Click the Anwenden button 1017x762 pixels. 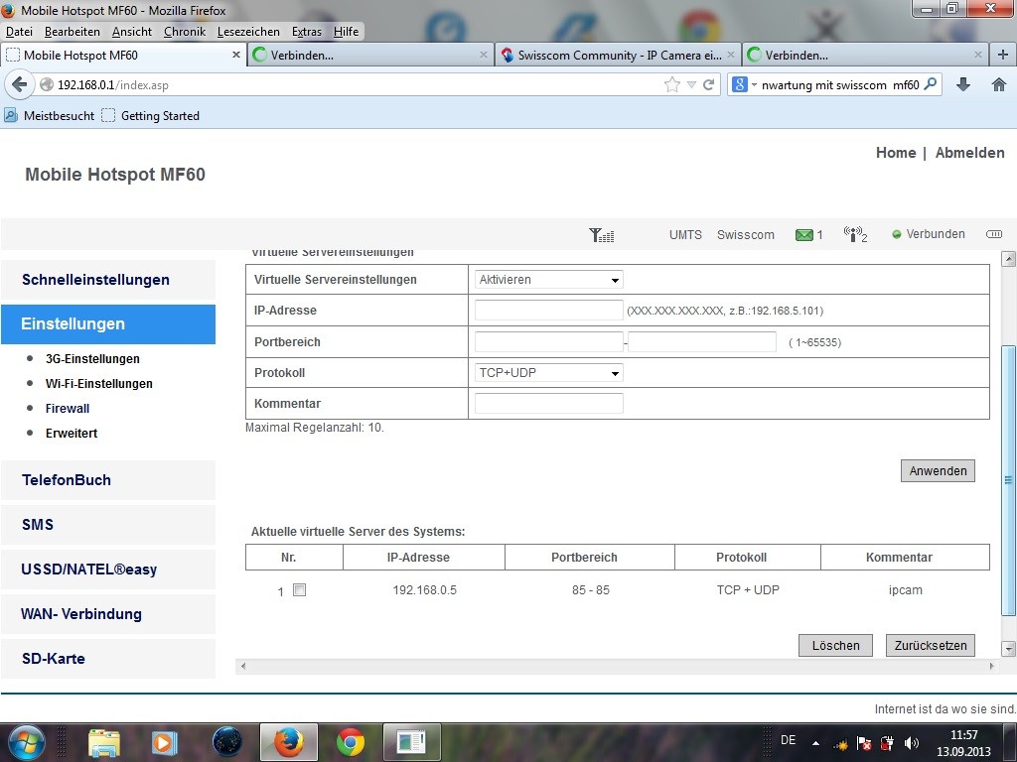pyautogui.click(x=938, y=471)
